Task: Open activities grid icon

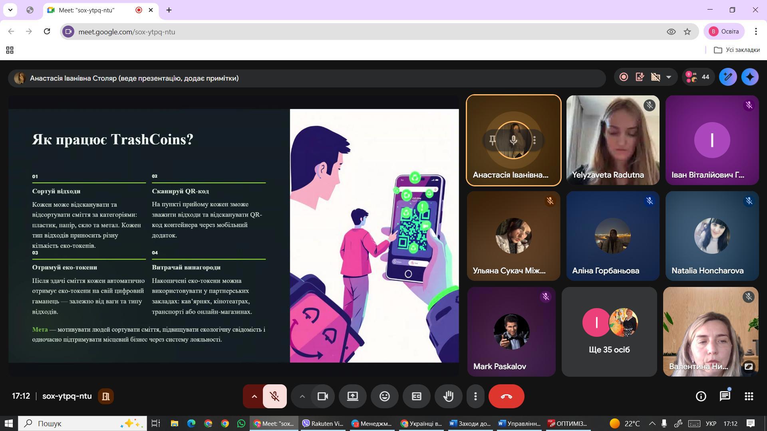Action: 749,396
